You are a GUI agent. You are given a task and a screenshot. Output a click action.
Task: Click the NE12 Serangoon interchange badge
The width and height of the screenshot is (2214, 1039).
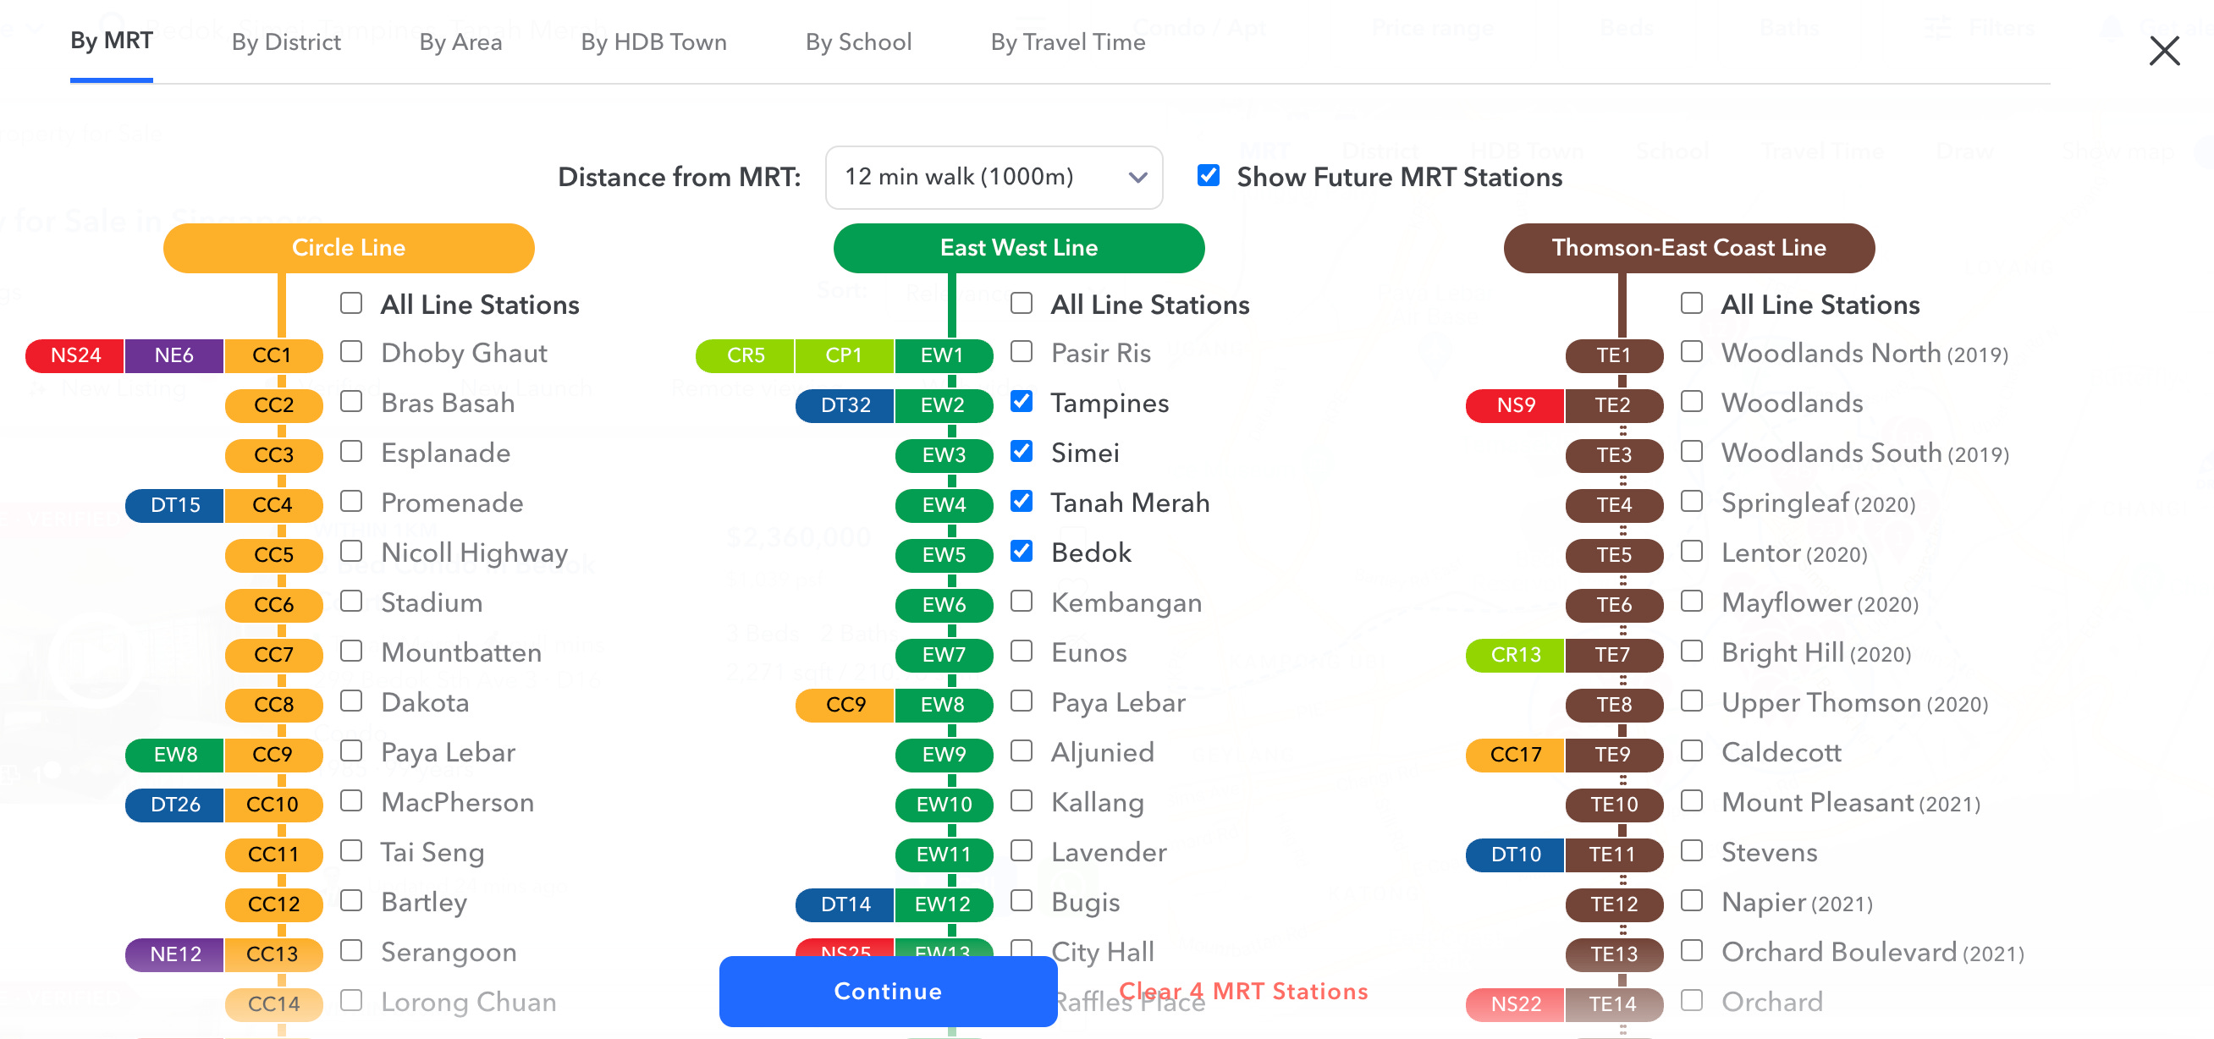tap(174, 954)
